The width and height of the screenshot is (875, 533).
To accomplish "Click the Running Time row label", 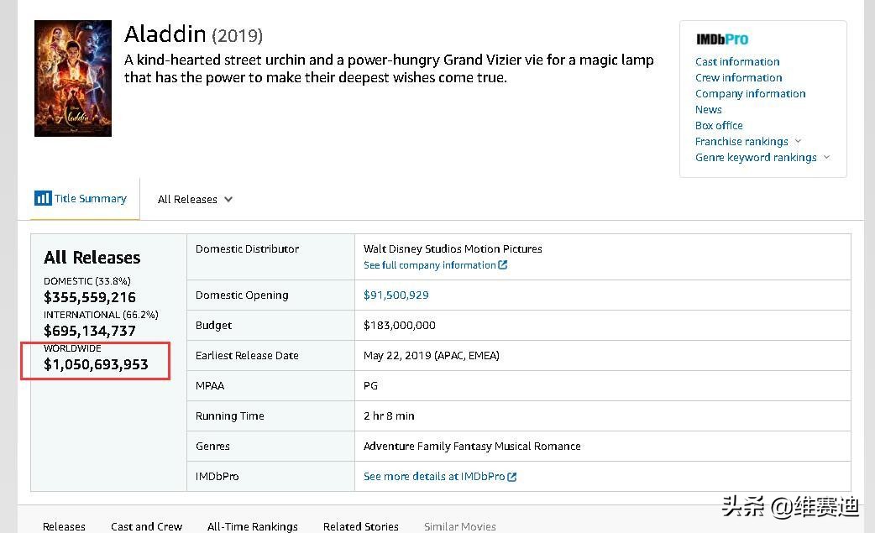I will 229,416.
